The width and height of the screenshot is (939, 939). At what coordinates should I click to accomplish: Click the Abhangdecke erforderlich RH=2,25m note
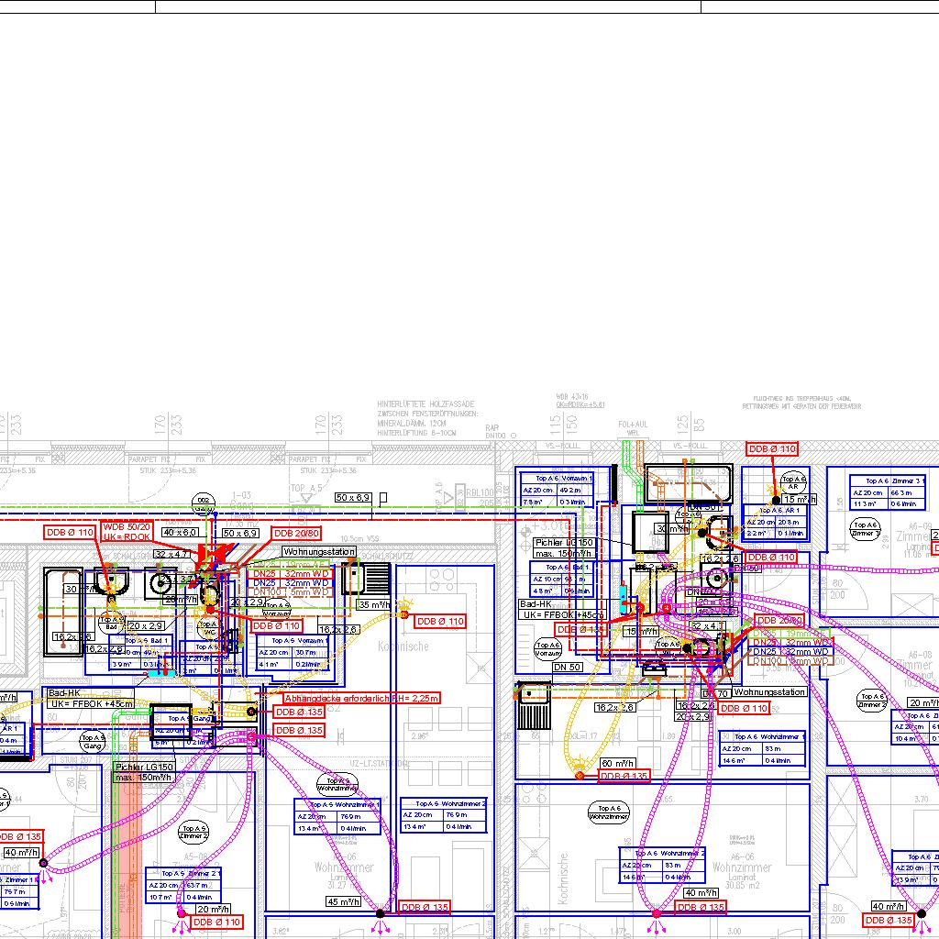click(x=361, y=698)
